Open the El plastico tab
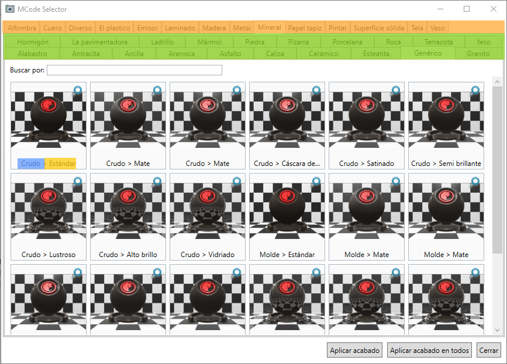Screen dimensions: 507x364 [115, 28]
